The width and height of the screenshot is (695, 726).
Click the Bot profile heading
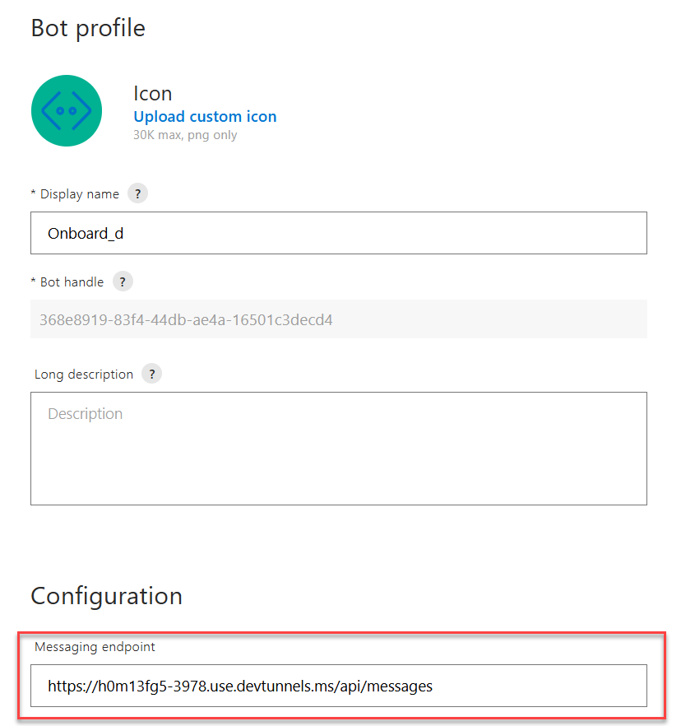tap(88, 28)
